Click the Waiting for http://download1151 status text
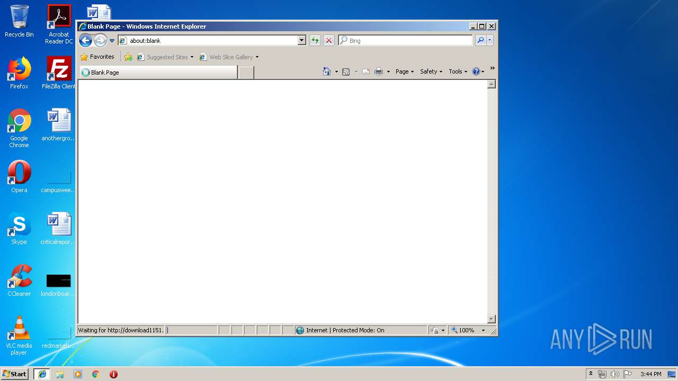The width and height of the screenshot is (678, 381). pyautogui.click(x=121, y=330)
